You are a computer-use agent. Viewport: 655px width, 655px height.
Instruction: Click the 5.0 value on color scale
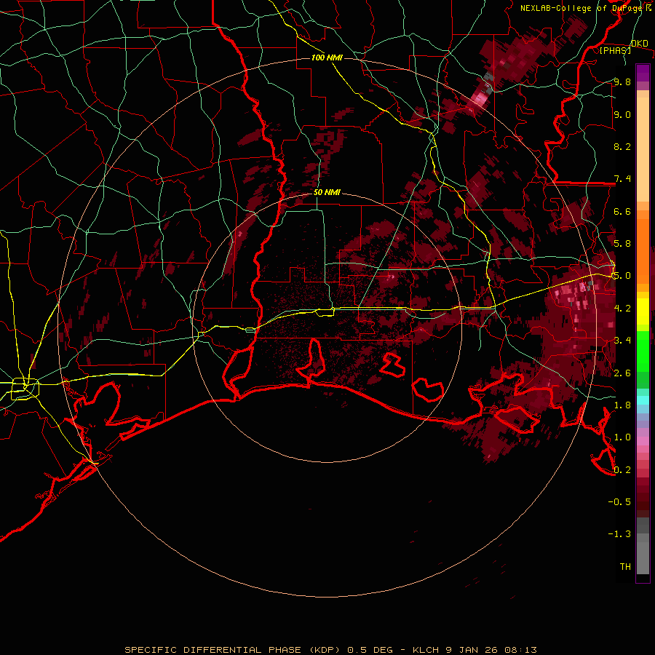point(622,276)
